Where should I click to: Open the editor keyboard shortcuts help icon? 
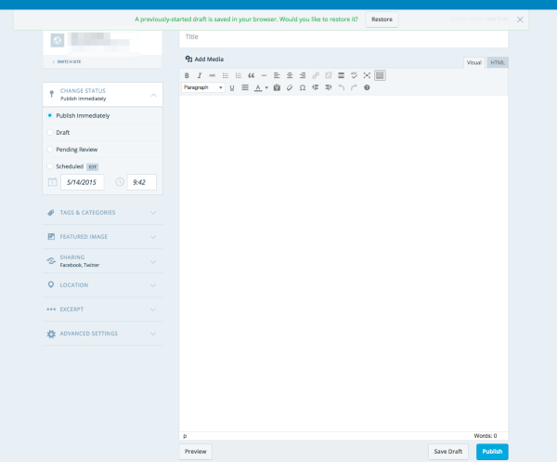pos(367,87)
